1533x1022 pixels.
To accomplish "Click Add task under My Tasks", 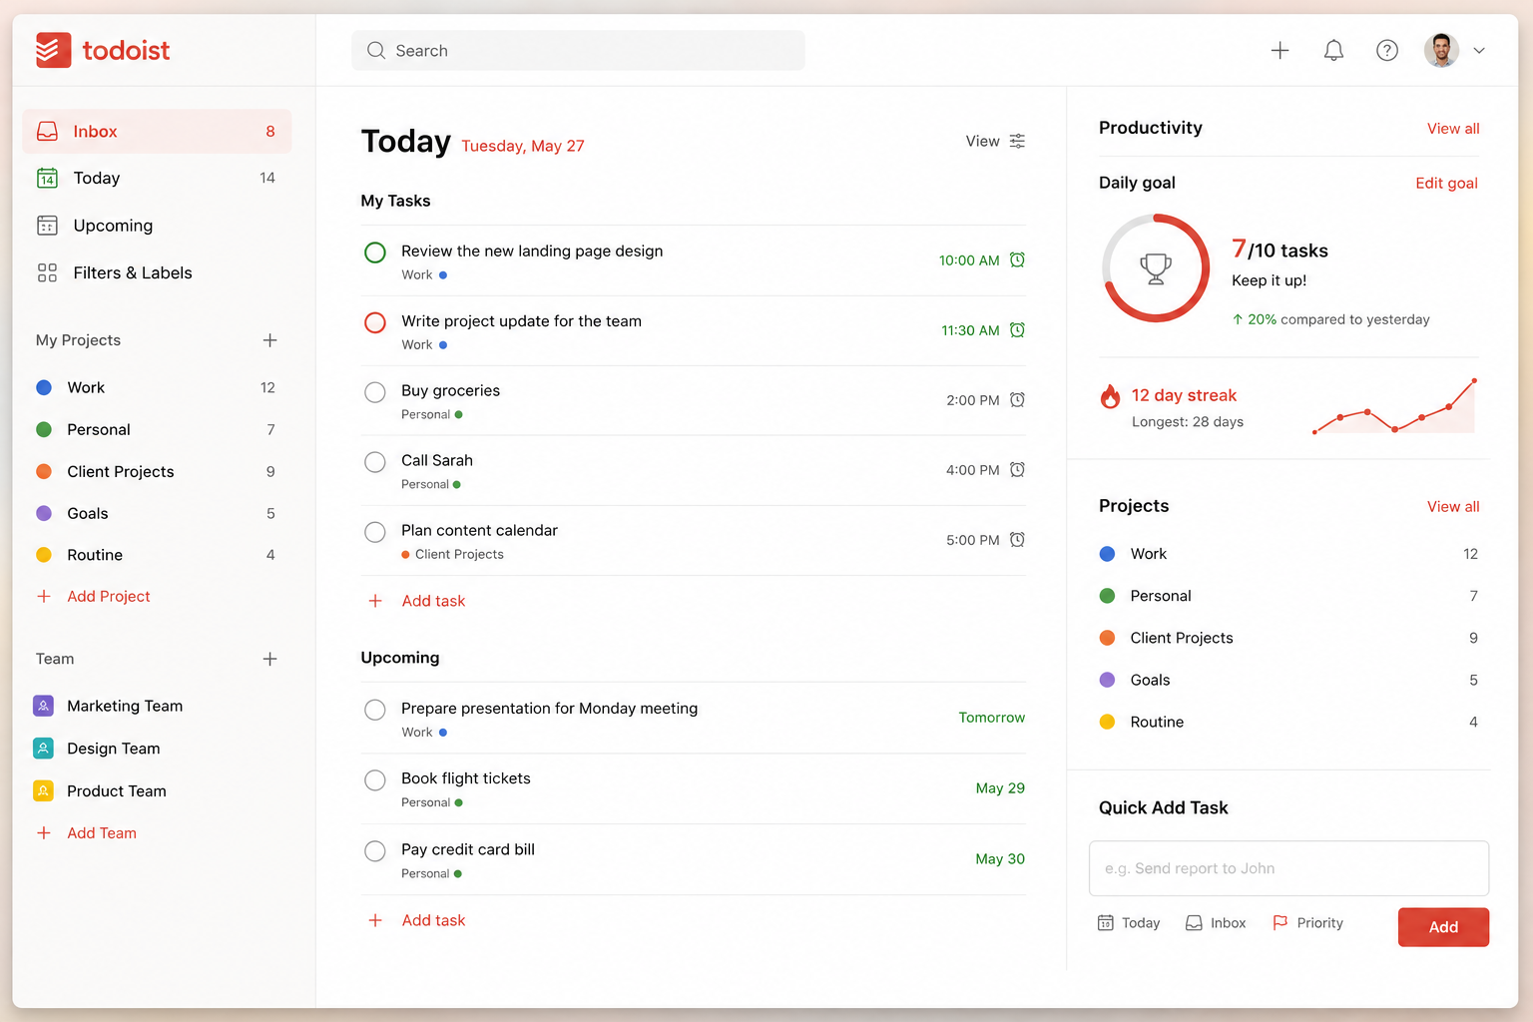I will tap(417, 601).
